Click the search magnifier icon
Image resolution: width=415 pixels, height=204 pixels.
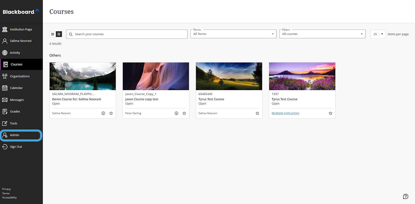[x=71, y=34]
